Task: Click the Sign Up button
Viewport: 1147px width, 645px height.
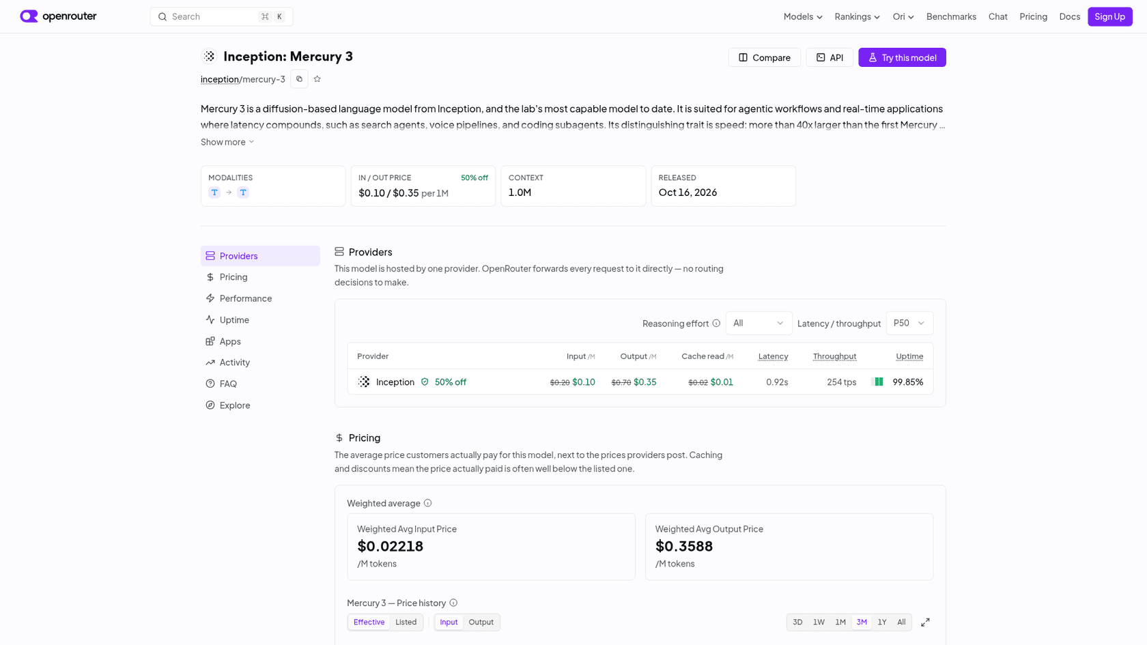Action: click(x=1109, y=16)
